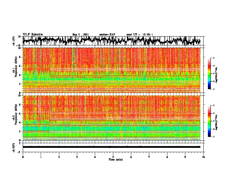This screenshot has height=176, width=229.
Task: Click the "-3" label on the ch.2 color bar
Action: [213, 106]
